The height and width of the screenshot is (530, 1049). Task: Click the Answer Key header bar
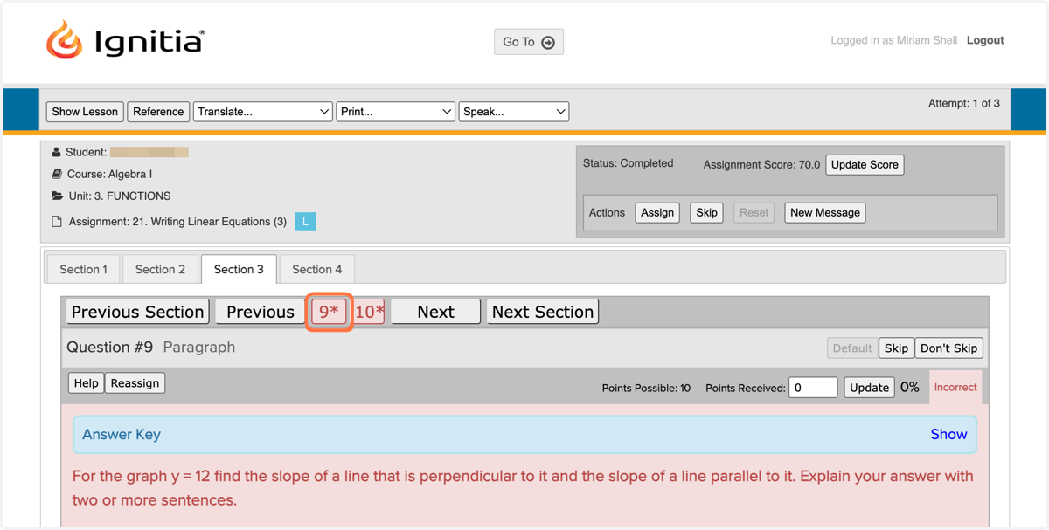tap(524, 434)
